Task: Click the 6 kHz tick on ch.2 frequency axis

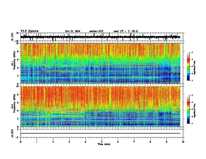Action: coord(18,103)
